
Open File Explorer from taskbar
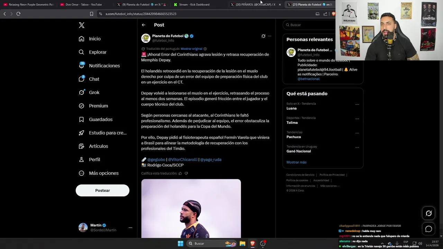(243, 243)
